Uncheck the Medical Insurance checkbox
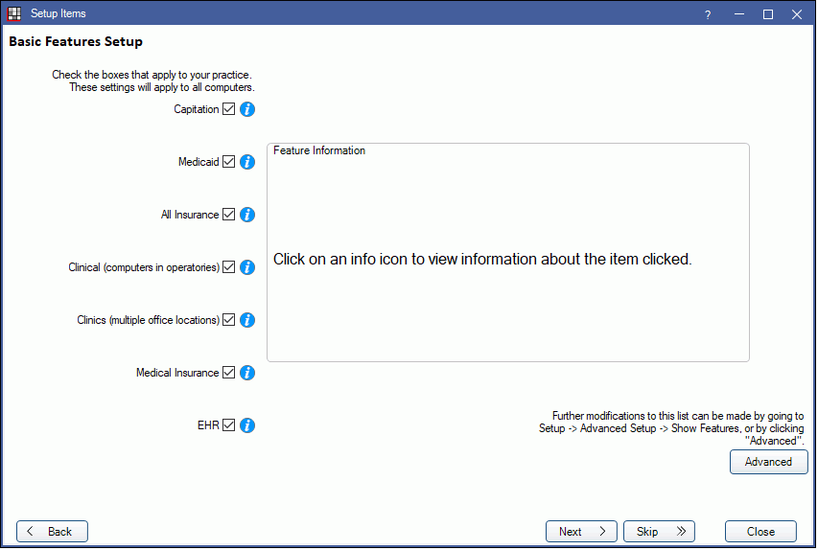The width and height of the screenshot is (818, 550). tap(228, 373)
